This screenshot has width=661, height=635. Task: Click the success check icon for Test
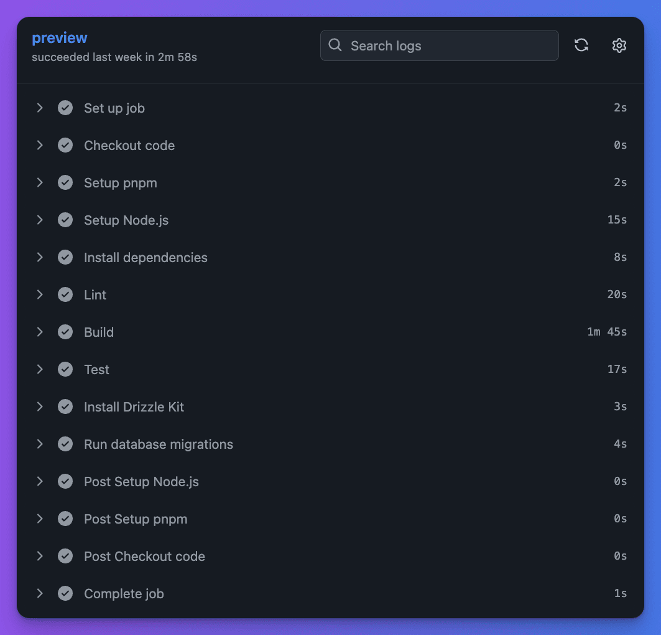pos(65,369)
